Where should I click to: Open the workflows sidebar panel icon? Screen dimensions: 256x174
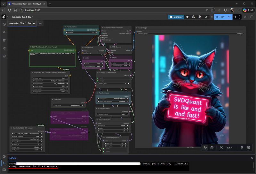pos(4,48)
